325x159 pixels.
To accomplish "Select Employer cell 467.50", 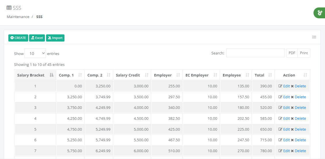I will click(167, 140).
